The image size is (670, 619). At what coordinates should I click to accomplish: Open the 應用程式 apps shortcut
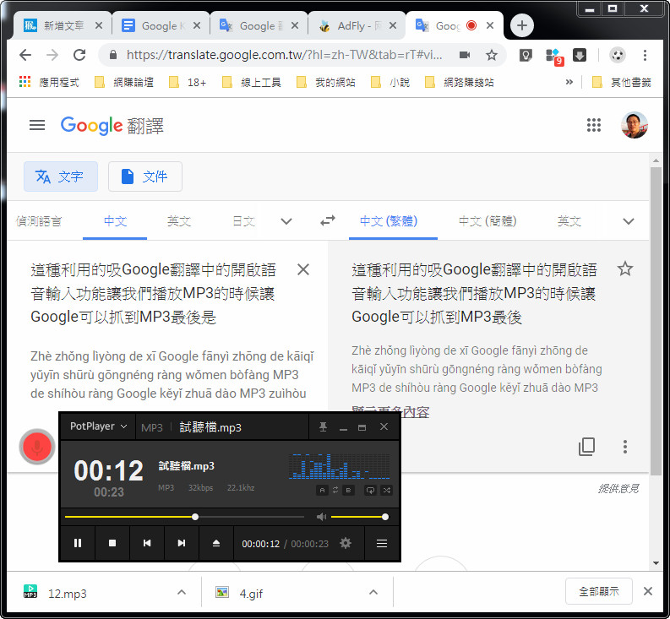tap(49, 82)
